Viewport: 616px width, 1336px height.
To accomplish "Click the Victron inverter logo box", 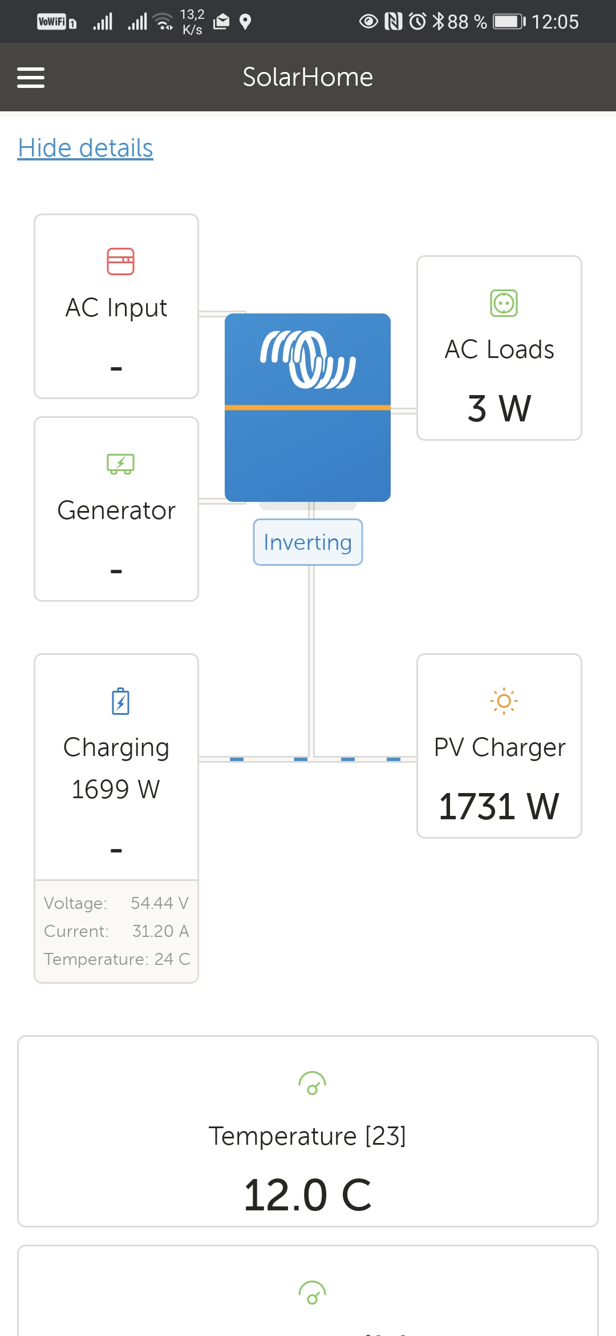I will [x=307, y=407].
